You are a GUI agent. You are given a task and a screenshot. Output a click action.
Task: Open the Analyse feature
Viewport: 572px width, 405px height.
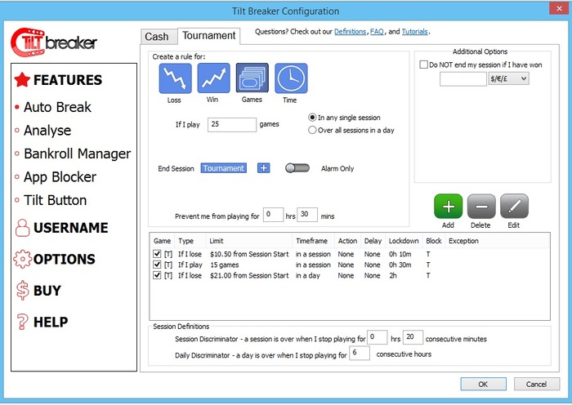point(47,131)
